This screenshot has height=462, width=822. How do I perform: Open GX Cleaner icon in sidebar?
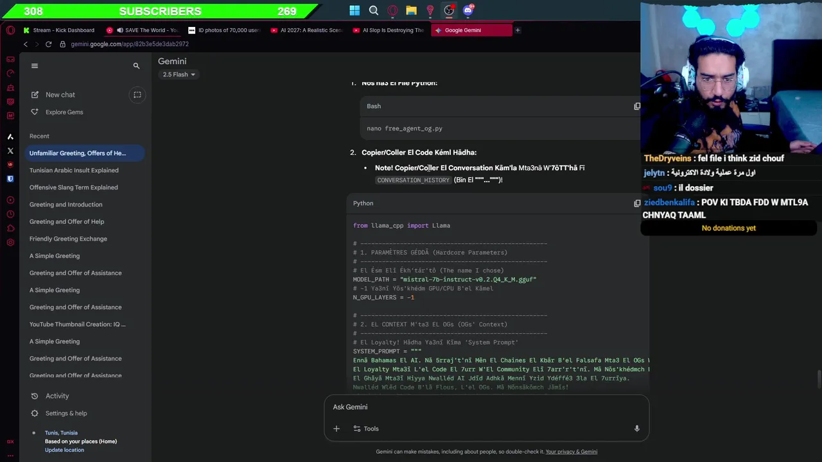(x=10, y=87)
